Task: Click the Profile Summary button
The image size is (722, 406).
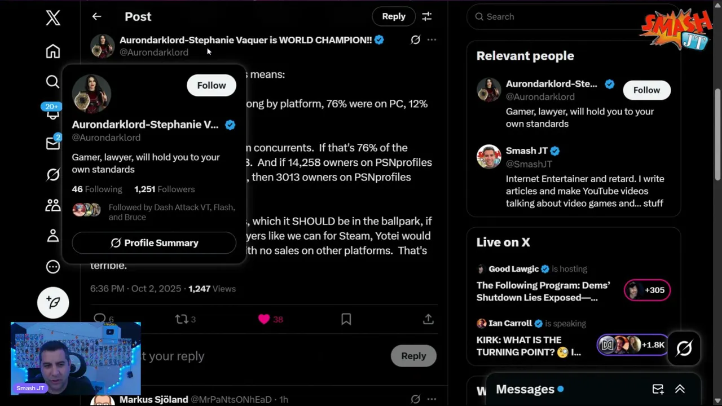Action: click(154, 243)
